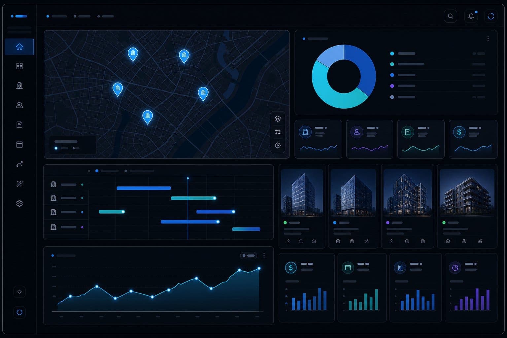Open the sparkline card with the person icon
The image size is (507, 338).
point(369,139)
